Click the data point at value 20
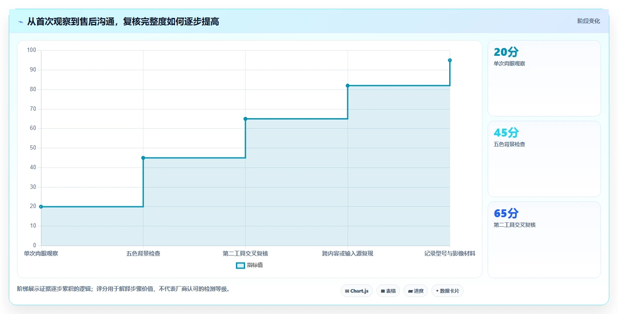The width and height of the screenshot is (618, 314). pyautogui.click(x=41, y=207)
